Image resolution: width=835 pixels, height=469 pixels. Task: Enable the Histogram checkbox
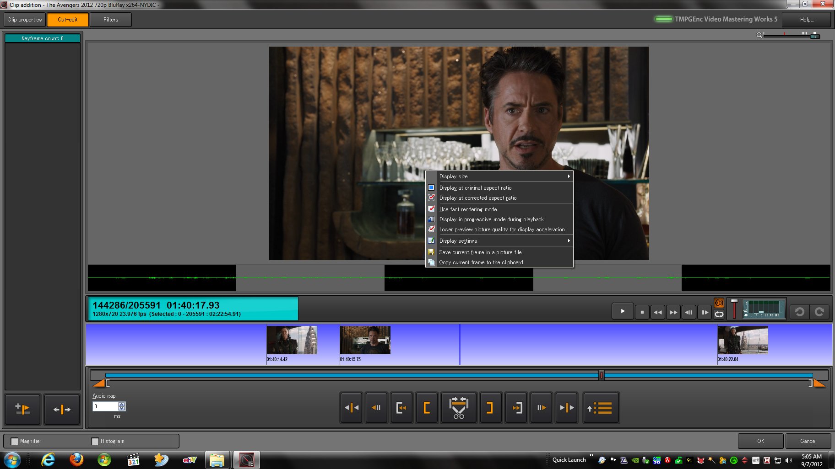(x=95, y=441)
